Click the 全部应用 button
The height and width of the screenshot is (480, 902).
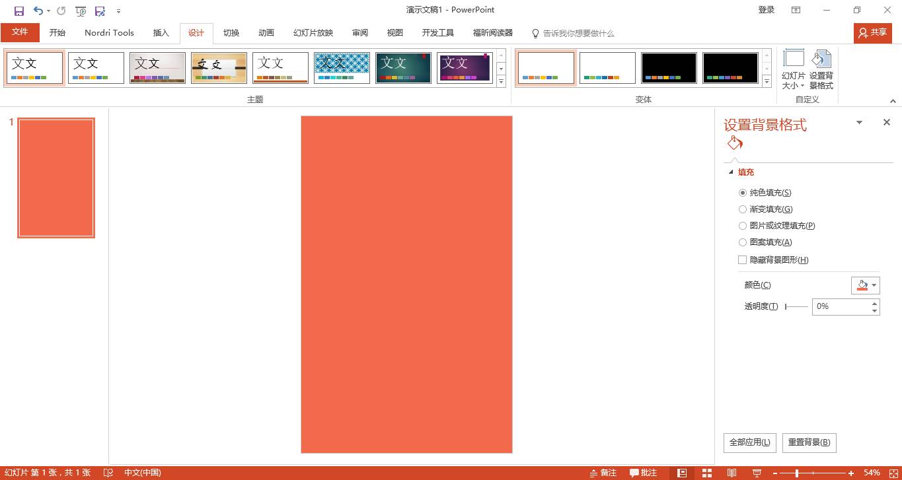pos(750,442)
